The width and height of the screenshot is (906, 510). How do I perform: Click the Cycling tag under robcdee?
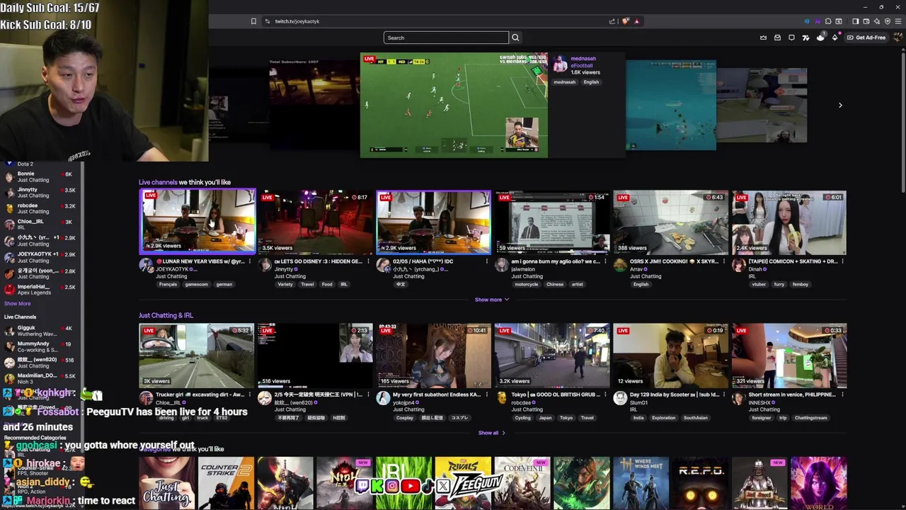[x=522, y=418]
